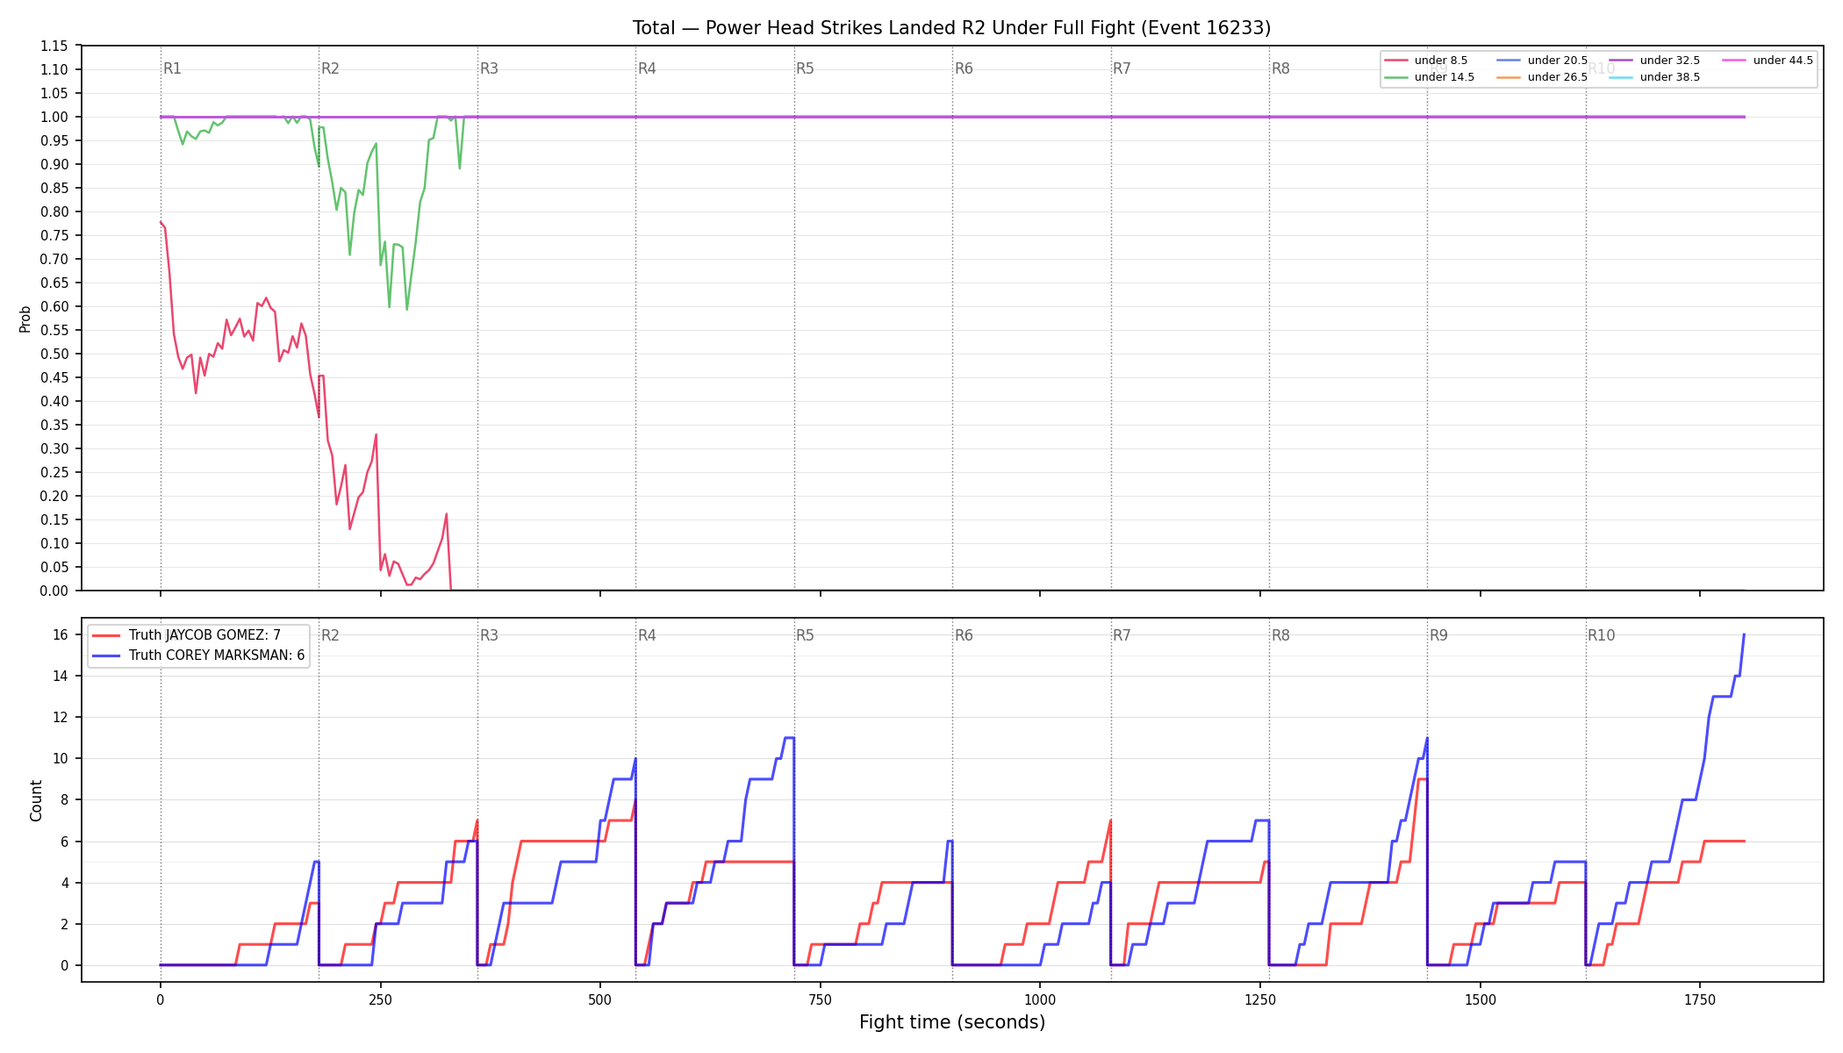This screenshot has width=1843, height=1053.
Task: Click the R7 round marker in the probability chart
Action: point(1122,68)
